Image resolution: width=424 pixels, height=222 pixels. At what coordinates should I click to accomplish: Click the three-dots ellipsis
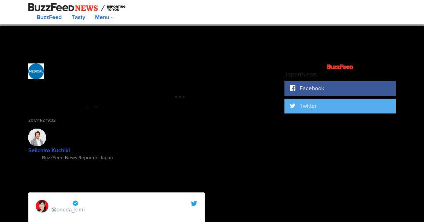[x=180, y=97]
